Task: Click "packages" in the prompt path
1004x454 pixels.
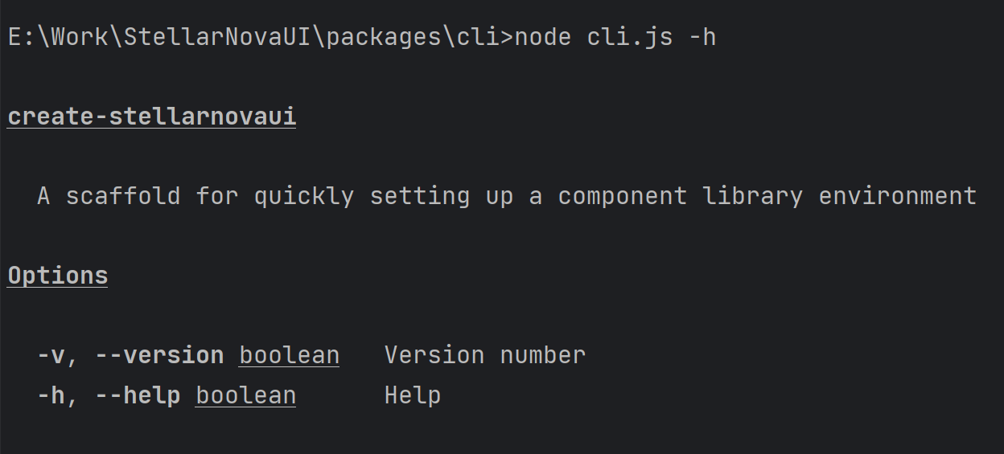Action: (x=384, y=38)
